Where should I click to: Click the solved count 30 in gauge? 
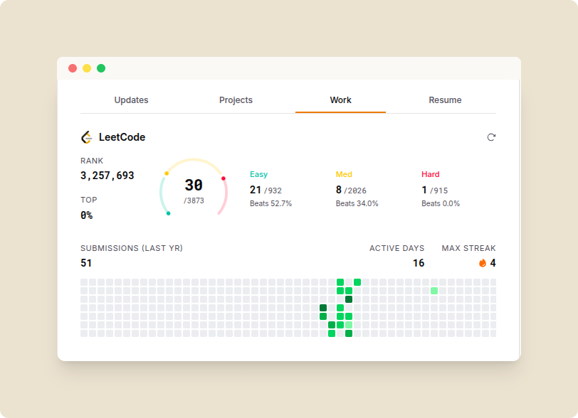coord(194,186)
